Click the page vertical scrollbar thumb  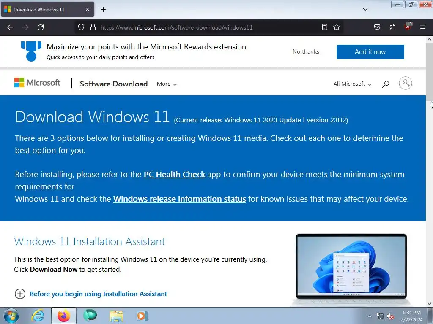point(429,72)
